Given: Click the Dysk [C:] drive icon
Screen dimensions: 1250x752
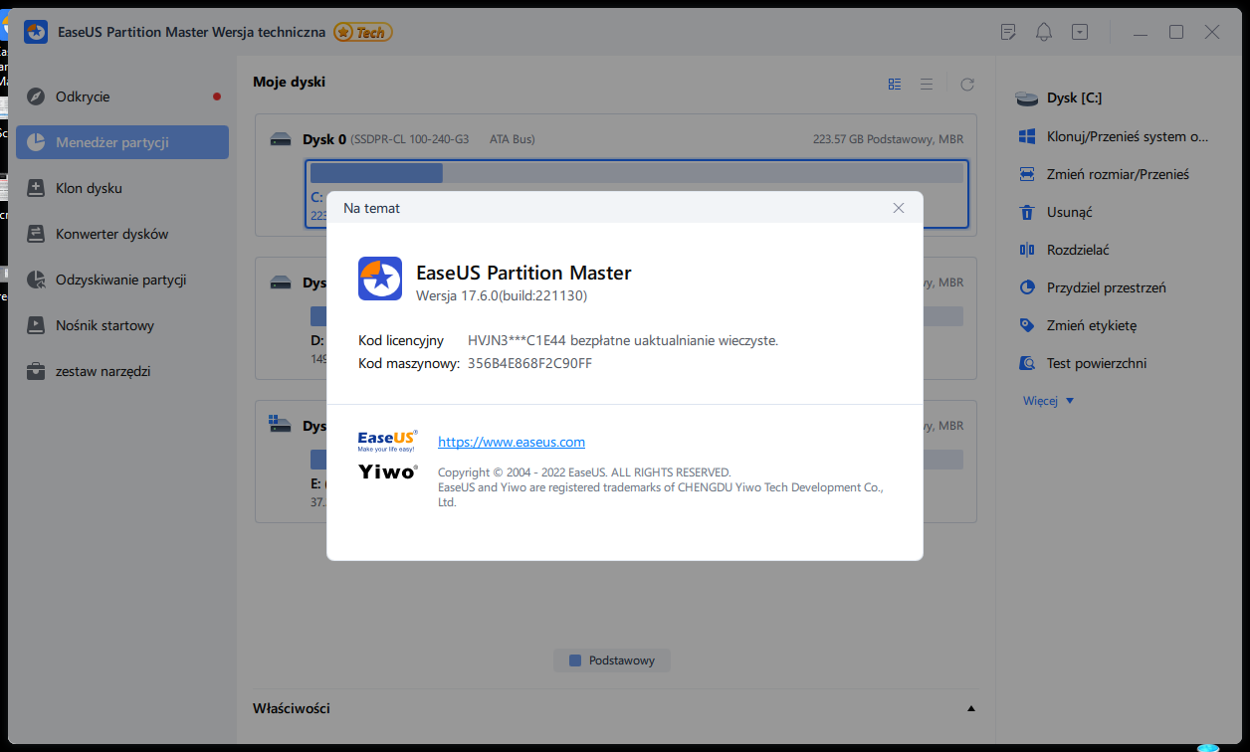Looking at the screenshot, I should click(1026, 98).
